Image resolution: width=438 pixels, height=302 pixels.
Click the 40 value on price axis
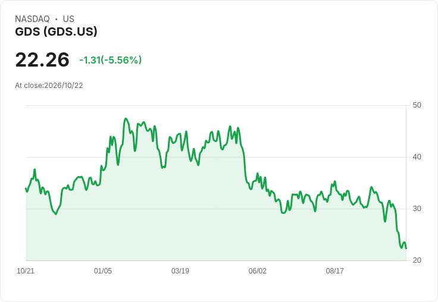tap(417, 157)
